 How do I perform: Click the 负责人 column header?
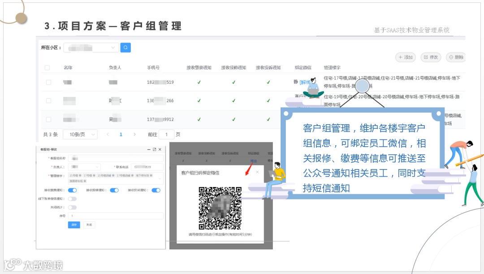point(115,68)
